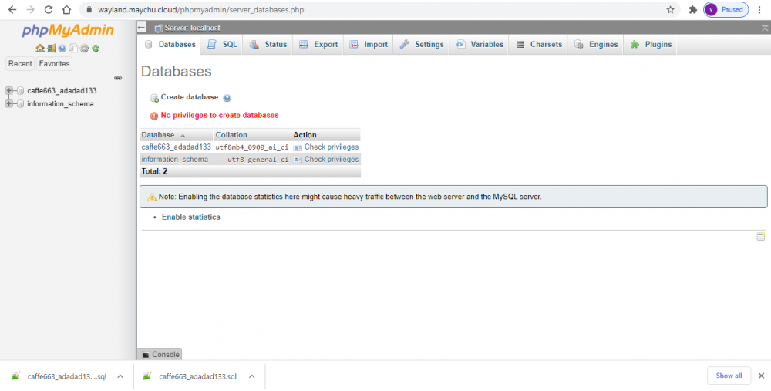771x391 pixels.
Task: Open the Export tab
Action: pos(318,44)
